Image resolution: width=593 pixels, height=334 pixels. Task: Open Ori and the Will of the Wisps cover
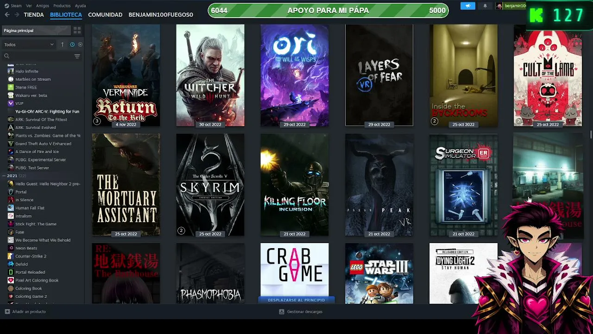295,75
